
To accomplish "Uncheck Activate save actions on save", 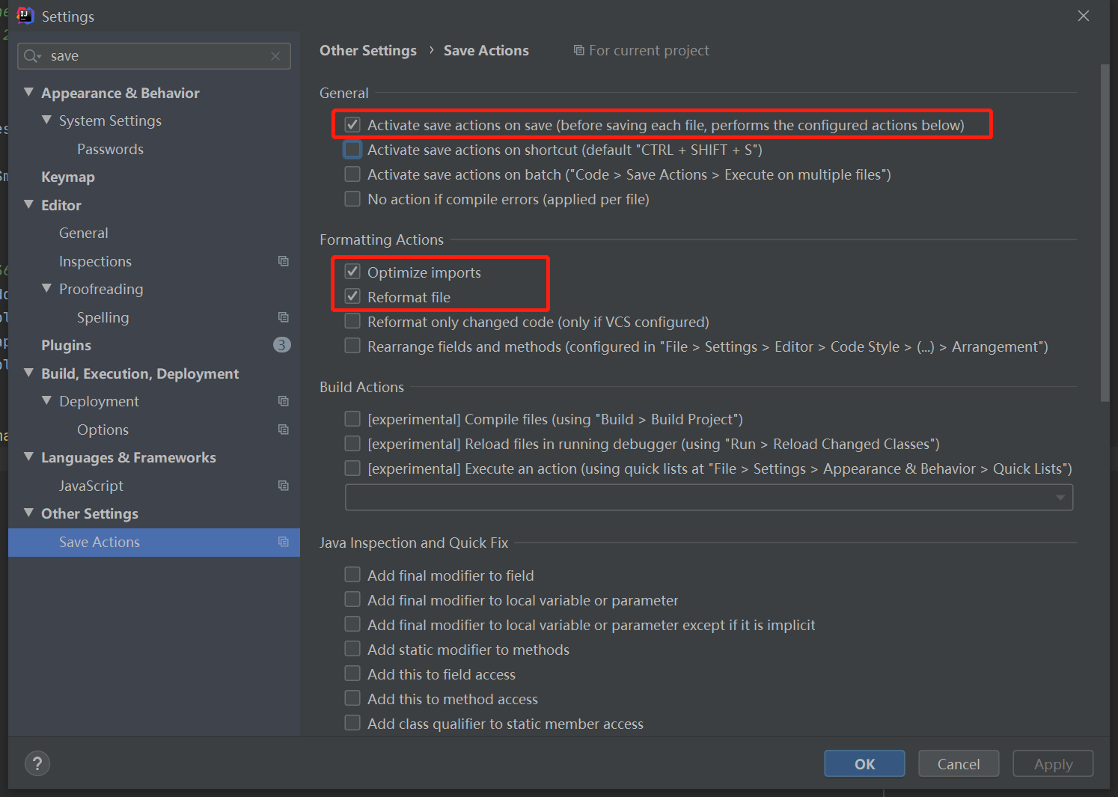I will point(352,125).
